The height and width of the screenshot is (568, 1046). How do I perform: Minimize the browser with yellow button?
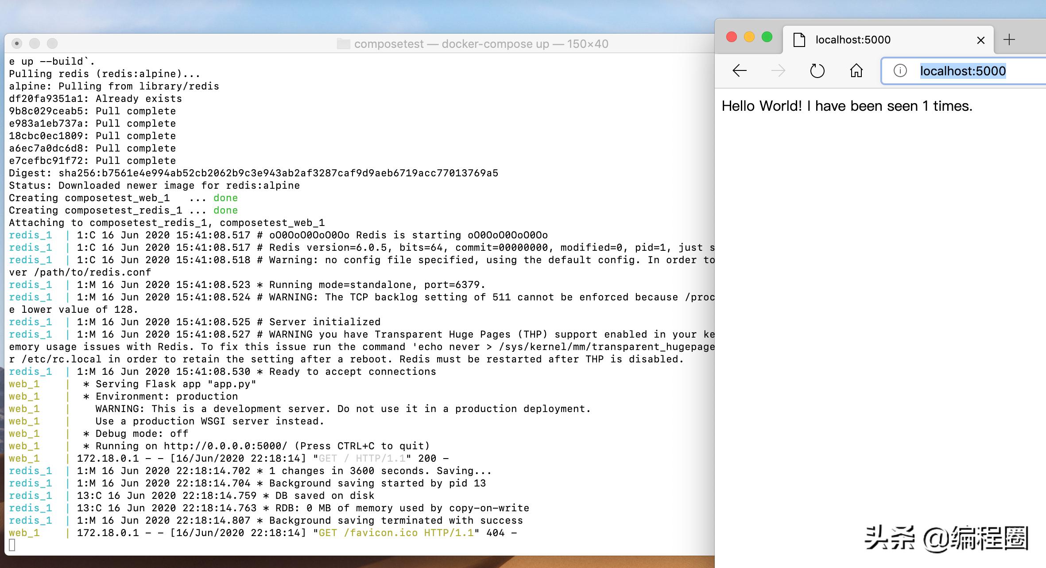749,37
